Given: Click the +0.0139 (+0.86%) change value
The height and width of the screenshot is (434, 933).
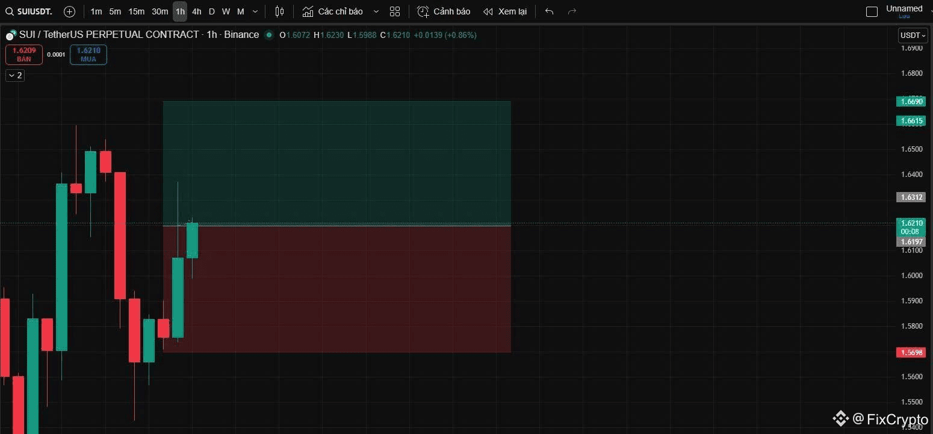Looking at the screenshot, I should click(x=445, y=35).
